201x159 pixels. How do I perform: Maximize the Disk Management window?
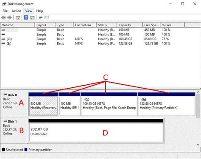(x=183, y=4)
